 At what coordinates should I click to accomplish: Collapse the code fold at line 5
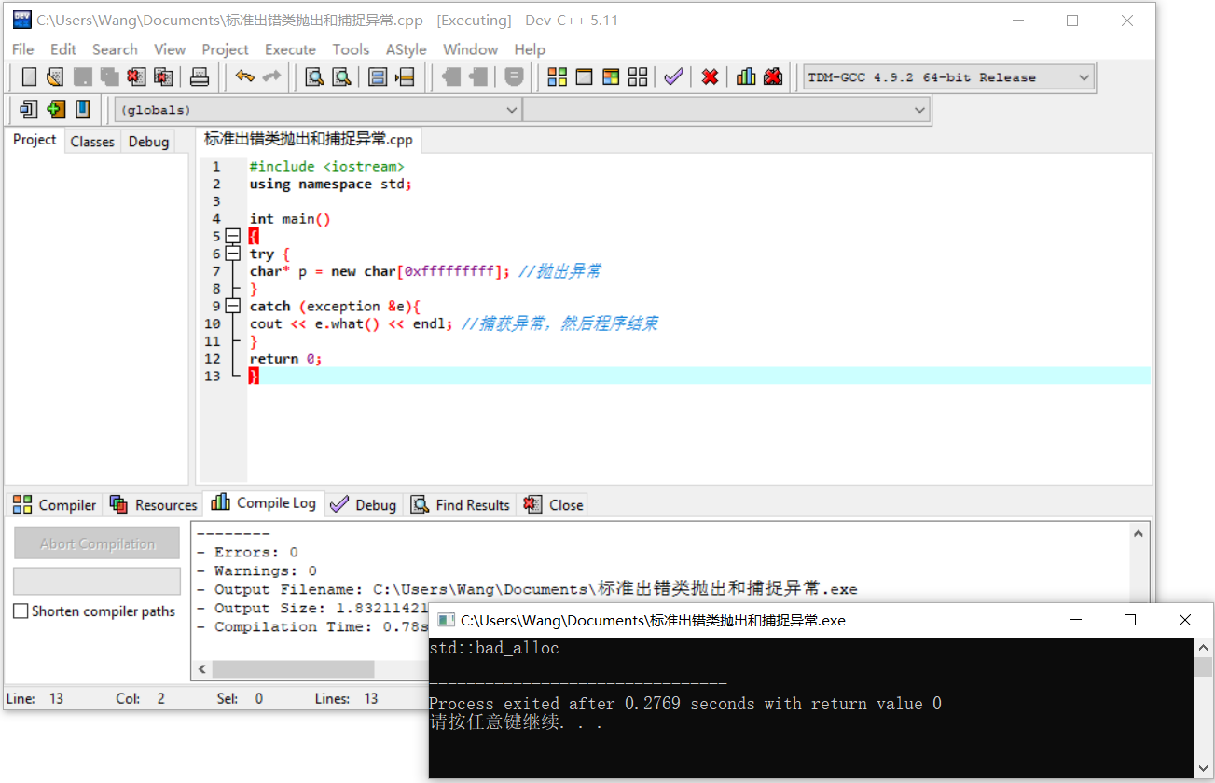click(232, 236)
